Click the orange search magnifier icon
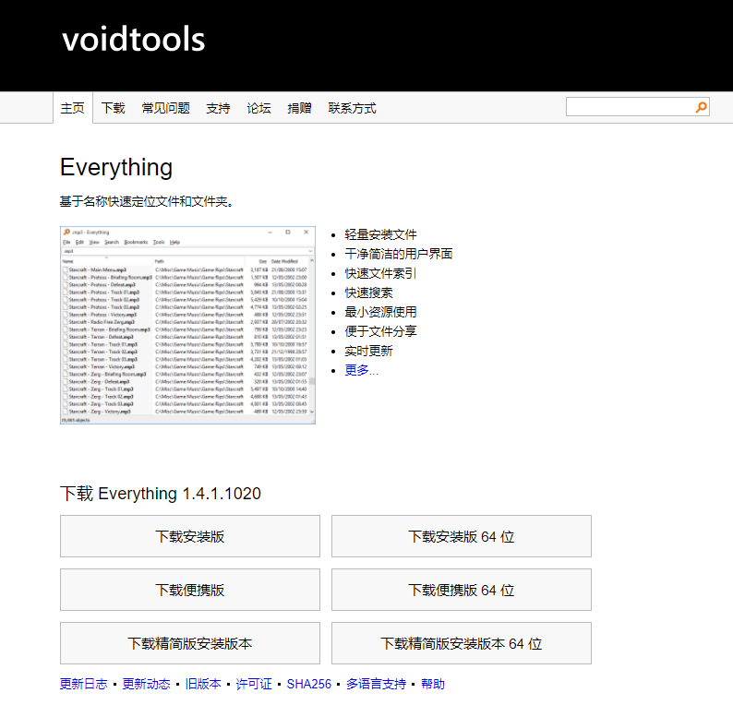Viewport: 733px width, 717px height. click(701, 107)
